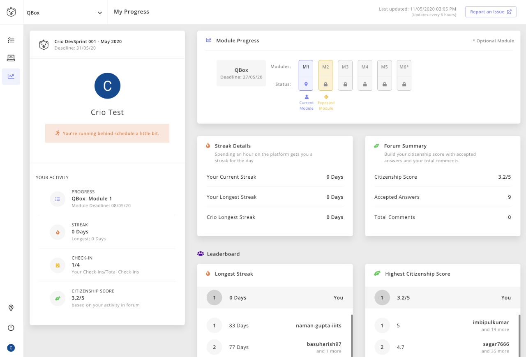
Task: Select locked module M3 tile
Action: pos(345,75)
